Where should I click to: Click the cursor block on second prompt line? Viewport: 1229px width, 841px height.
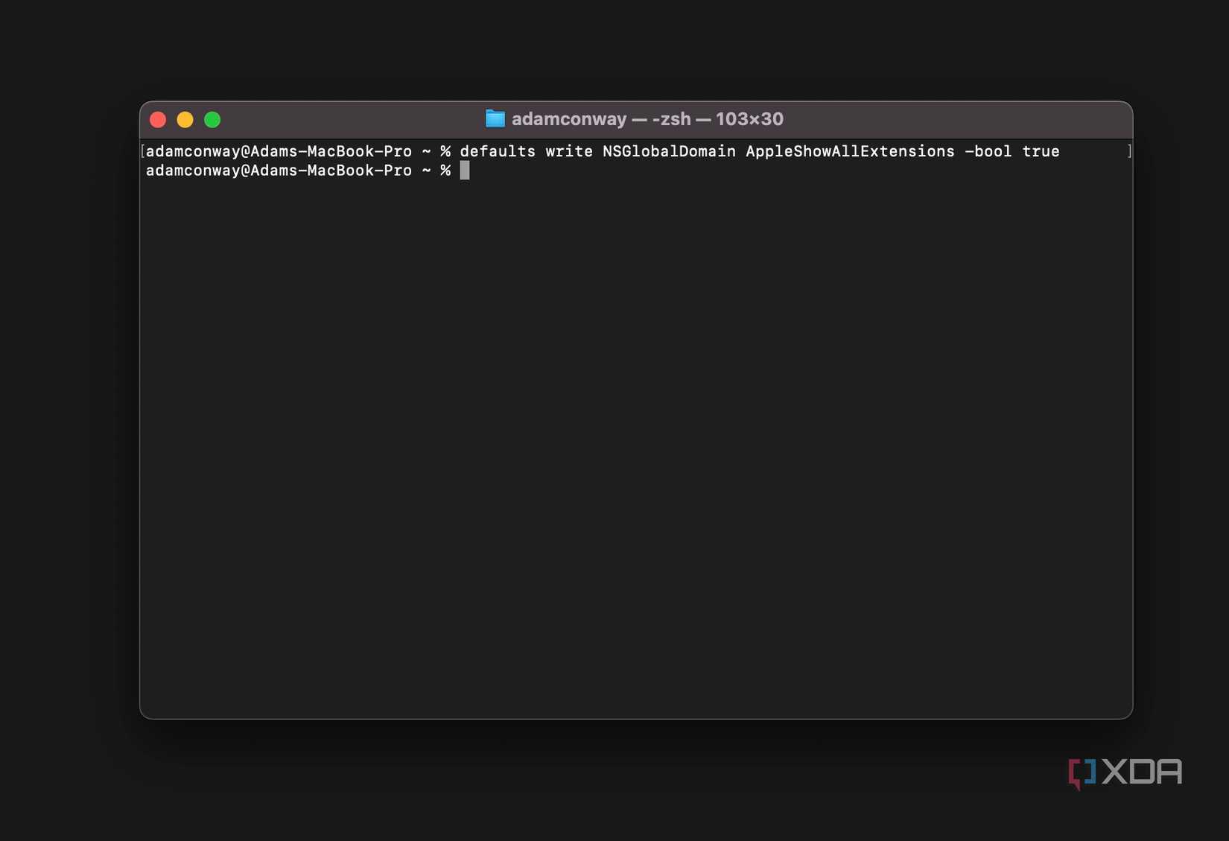[465, 171]
